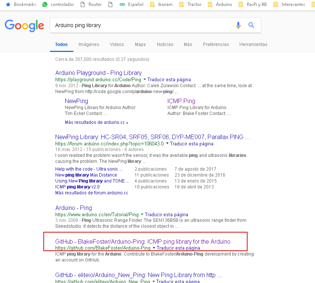
Task: Switch to the Noticias tab
Action: (x=165, y=45)
